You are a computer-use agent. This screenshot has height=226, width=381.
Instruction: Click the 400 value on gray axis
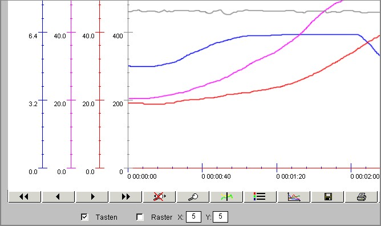coord(117,36)
